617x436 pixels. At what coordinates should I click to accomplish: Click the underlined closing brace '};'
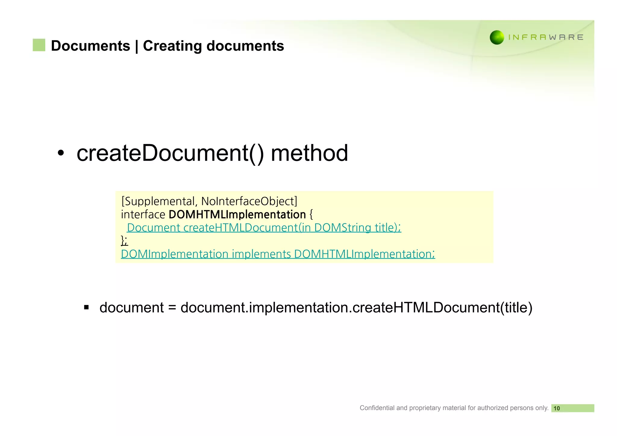[x=124, y=241]
